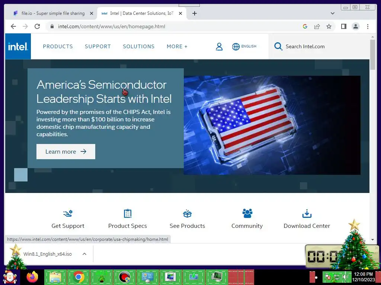The image size is (381, 285).
Task: Open the taskbar green arrow download icon
Action: point(193,277)
